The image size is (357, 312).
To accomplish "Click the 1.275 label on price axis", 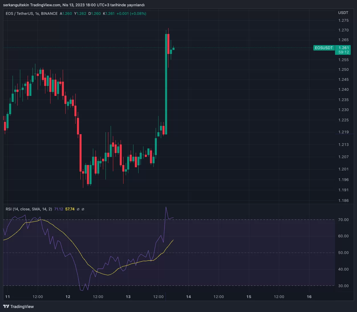I will [x=343, y=21].
